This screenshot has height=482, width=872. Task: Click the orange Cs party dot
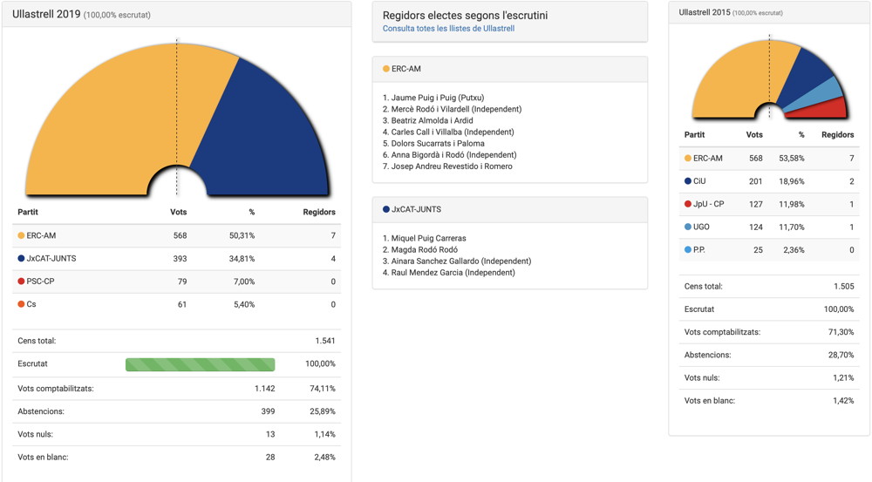21,304
